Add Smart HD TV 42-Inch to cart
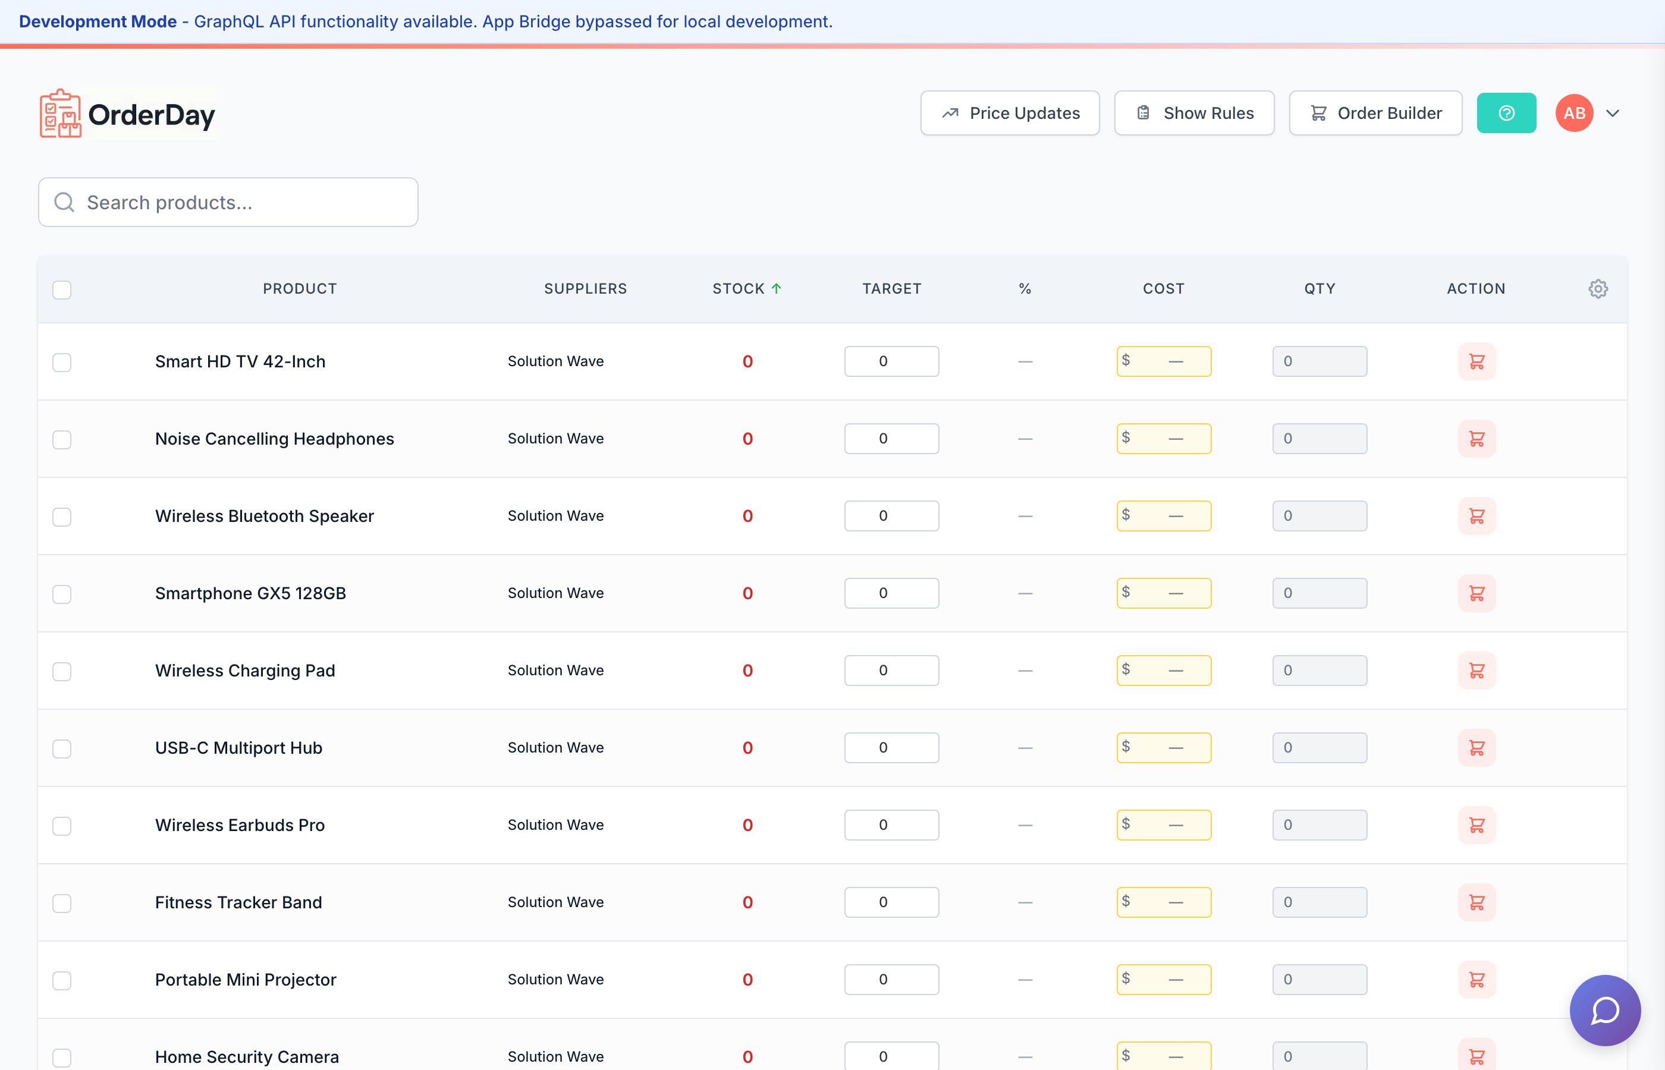Image resolution: width=1665 pixels, height=1070 pixels. click(x=1476, y=361)
